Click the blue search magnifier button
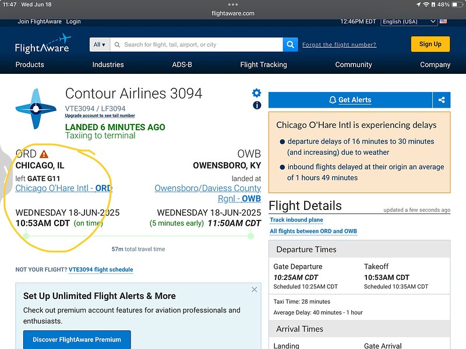466x349 pixels. coord(290,45)
